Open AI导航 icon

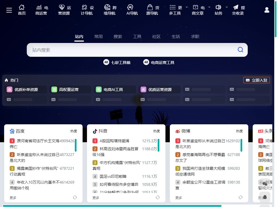click(x=130, y=7)
